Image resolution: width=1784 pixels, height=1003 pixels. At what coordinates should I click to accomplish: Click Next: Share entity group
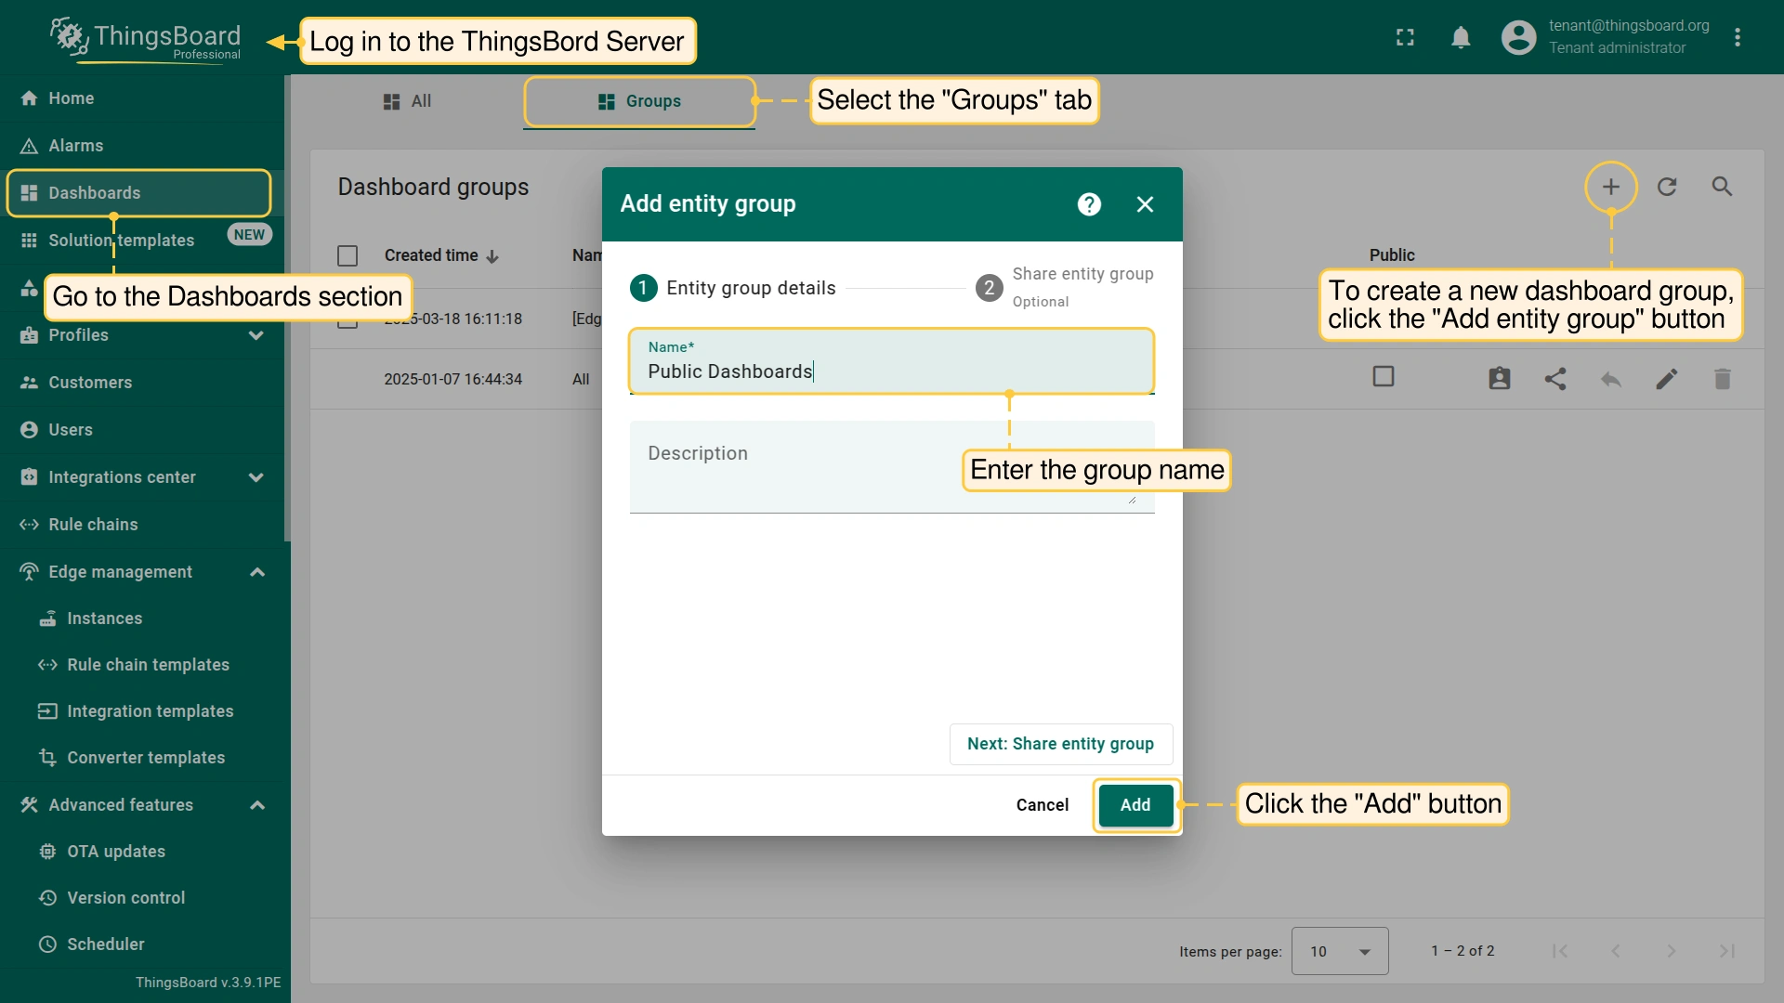click(x=1060, y=744)
